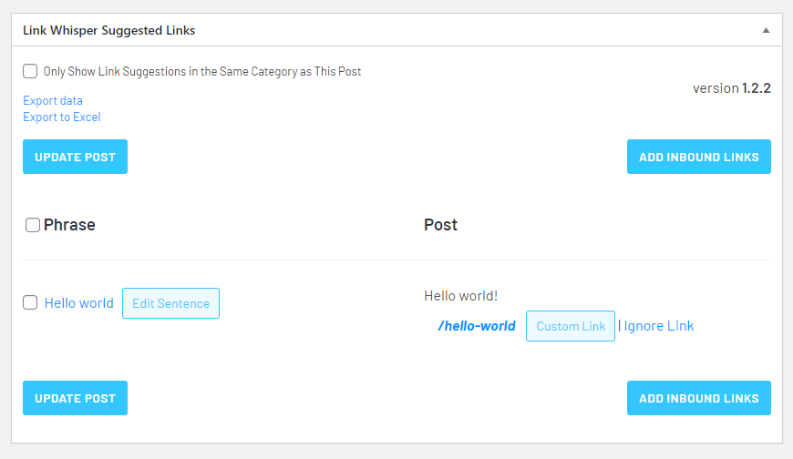Click the bottom ADD INBOUND LINKS button

coord(699,398)
